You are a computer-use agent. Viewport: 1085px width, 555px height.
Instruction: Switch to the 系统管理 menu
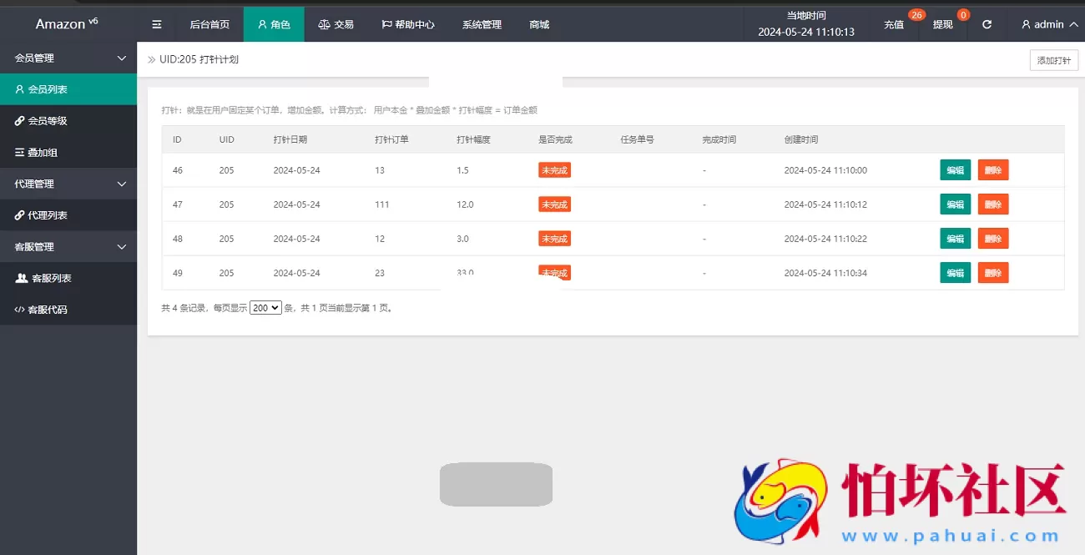coord(481,24)
